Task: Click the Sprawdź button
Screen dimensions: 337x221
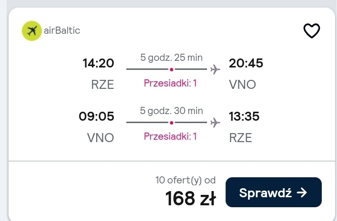Action: [273, 192]
